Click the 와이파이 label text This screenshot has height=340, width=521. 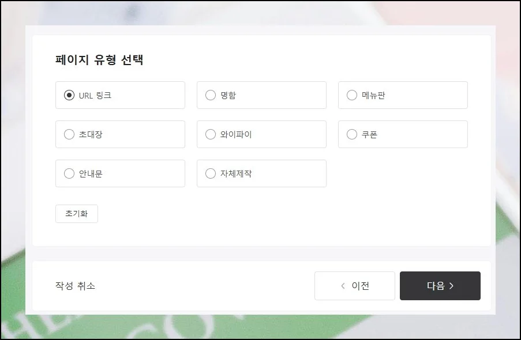coord(236,134)
